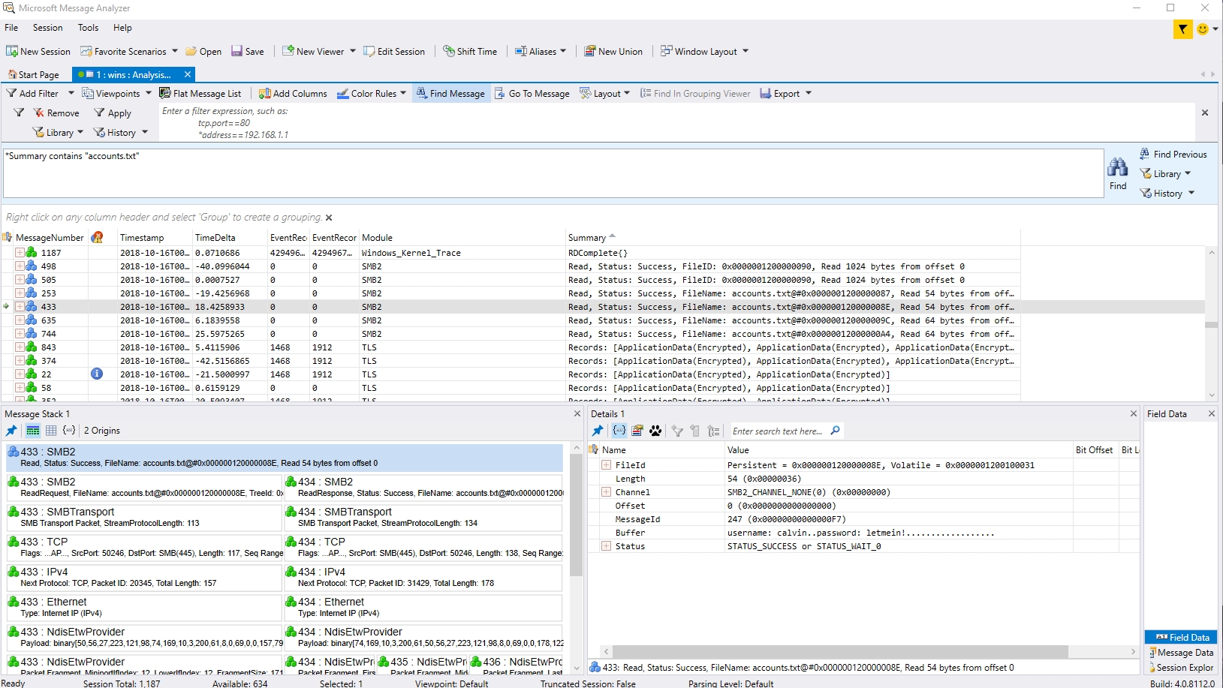The height and width of the screenshot is (688, 1223).
Task: Click the magnifier search icon in Details
Action: pos(835,431)
